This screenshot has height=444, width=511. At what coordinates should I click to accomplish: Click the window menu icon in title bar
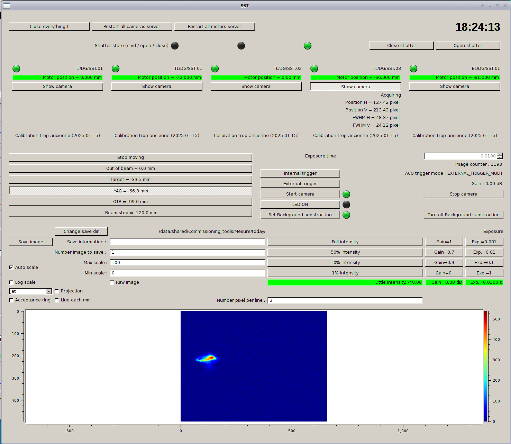[x=6, y=6]
